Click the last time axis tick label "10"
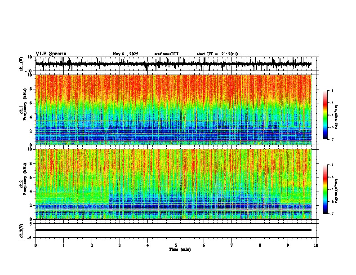 pos(316,245)
